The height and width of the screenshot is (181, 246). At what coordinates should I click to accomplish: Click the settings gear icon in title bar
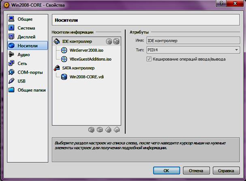6,5
